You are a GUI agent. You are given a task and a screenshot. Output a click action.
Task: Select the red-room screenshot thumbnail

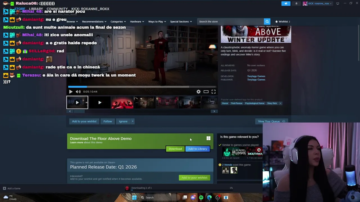(x=167, y=102)
